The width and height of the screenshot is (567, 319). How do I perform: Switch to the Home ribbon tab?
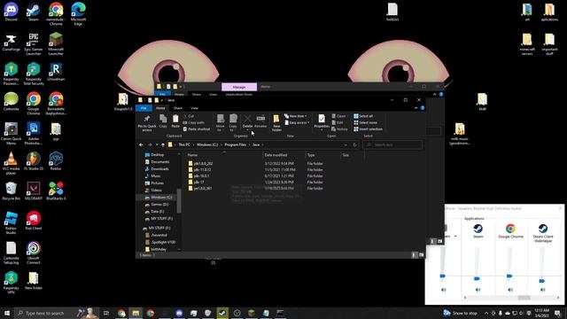pyautogui.click(x=160, y=108)
